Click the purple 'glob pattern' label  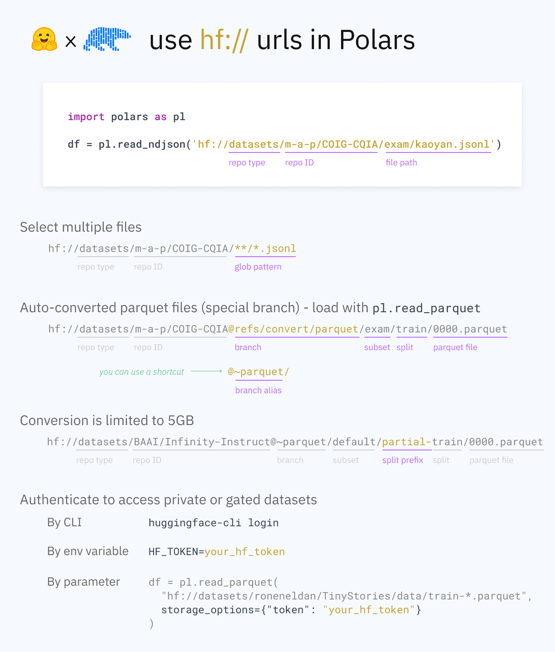(x=258, y=267)
